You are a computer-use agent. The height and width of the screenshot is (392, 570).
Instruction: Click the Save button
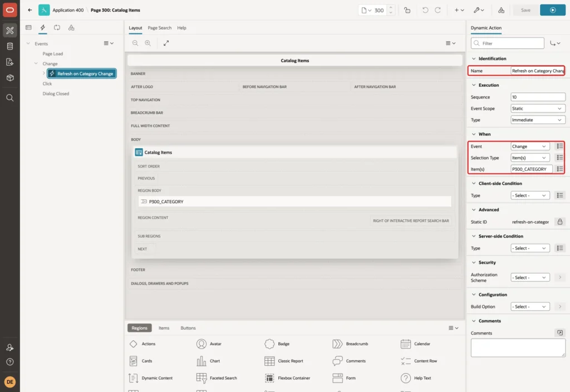525,10
